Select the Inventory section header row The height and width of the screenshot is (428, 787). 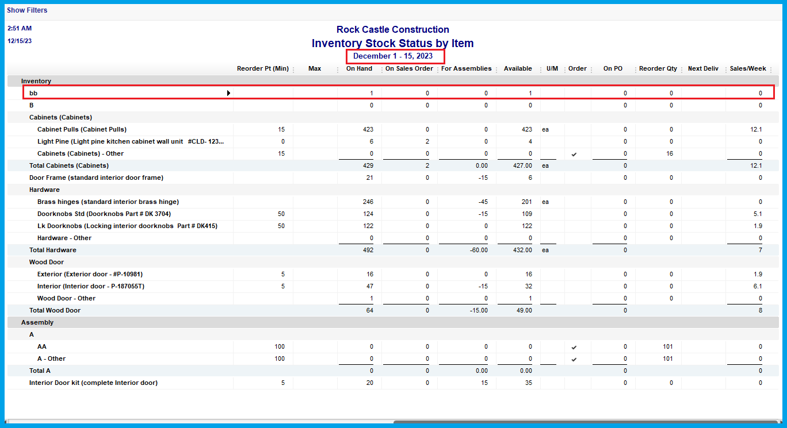coord(393,81)
